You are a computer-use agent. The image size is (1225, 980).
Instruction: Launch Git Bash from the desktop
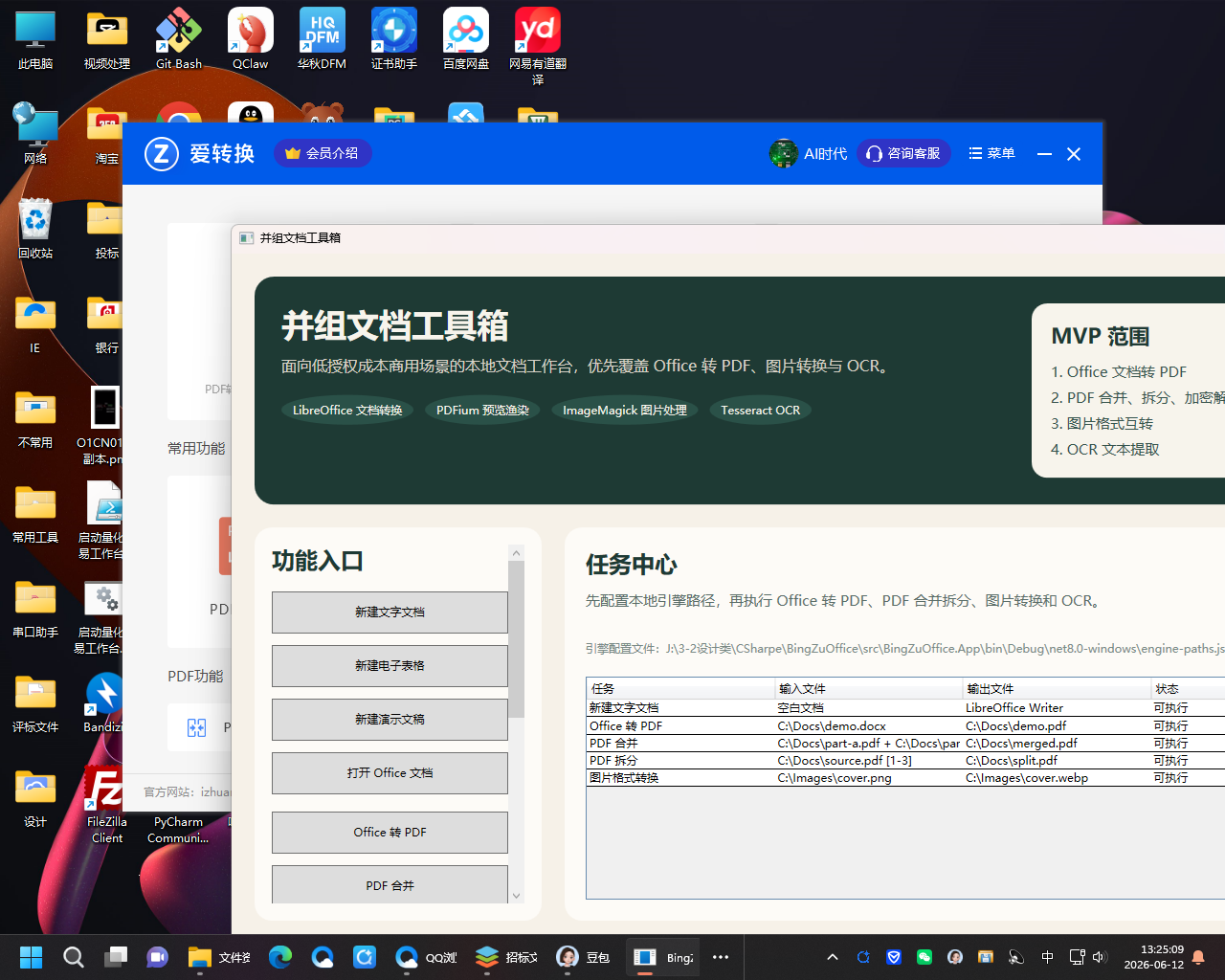(179, 39)
